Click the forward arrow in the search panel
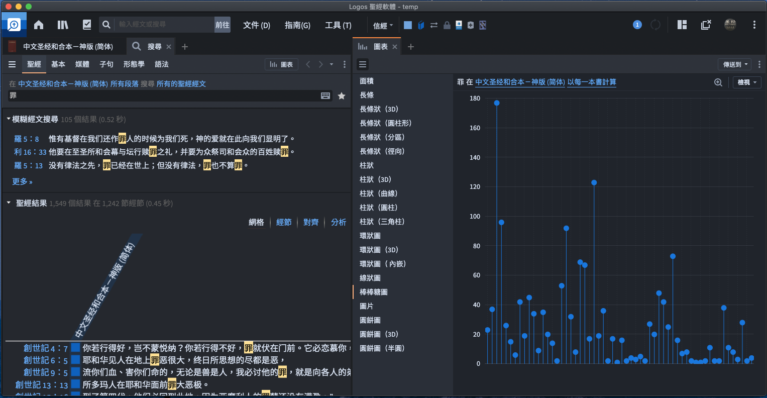Image resolution: width=767 pixels, height=398 pixels. click(x=321, y=64)
